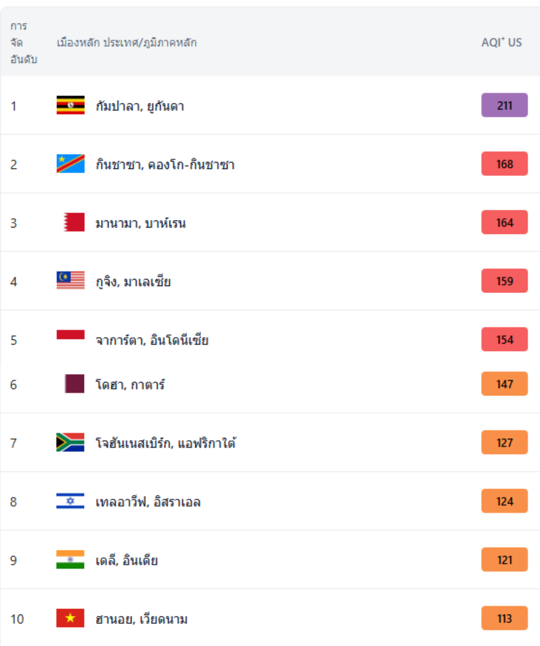
Task: Click the orange 147 AQI badge
Action: click(x=505, y=383)
